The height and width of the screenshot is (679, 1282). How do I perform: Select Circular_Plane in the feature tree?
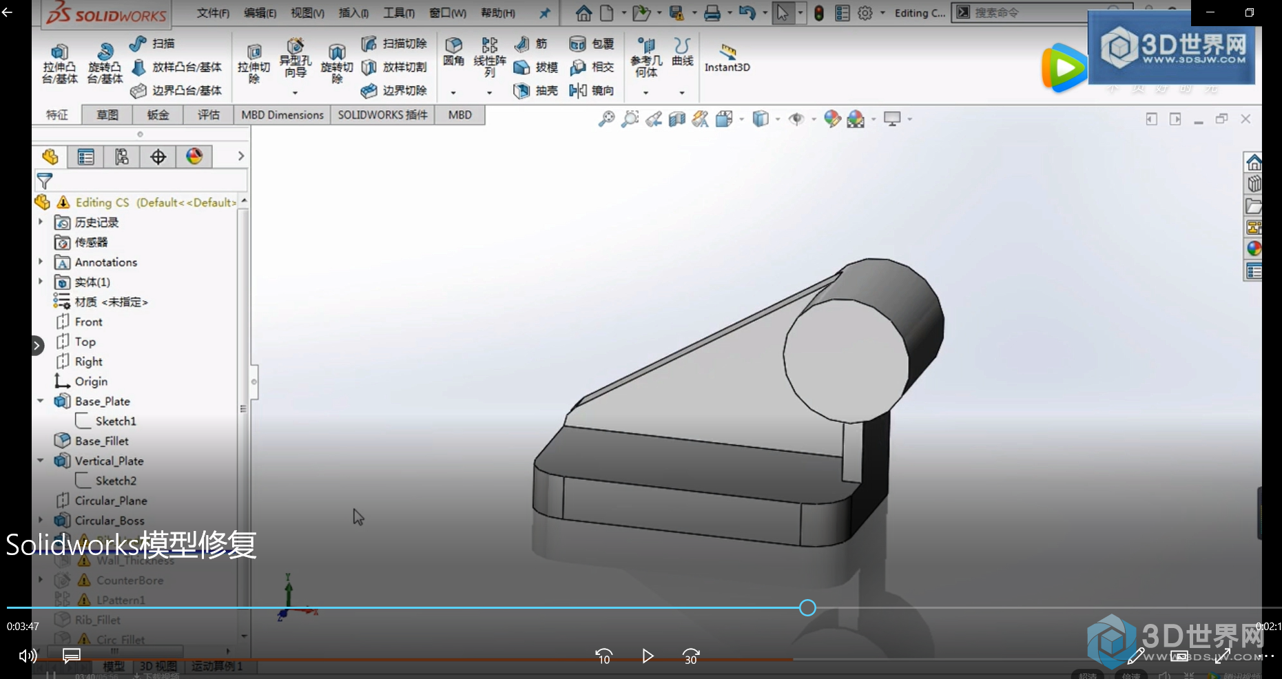[x=101, y=501]
